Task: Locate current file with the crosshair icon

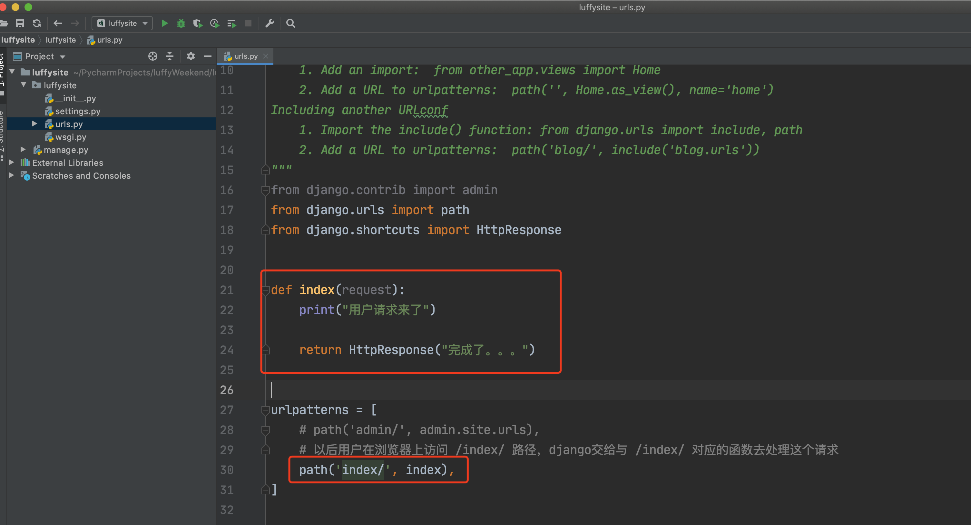Action: coord(153,56)
